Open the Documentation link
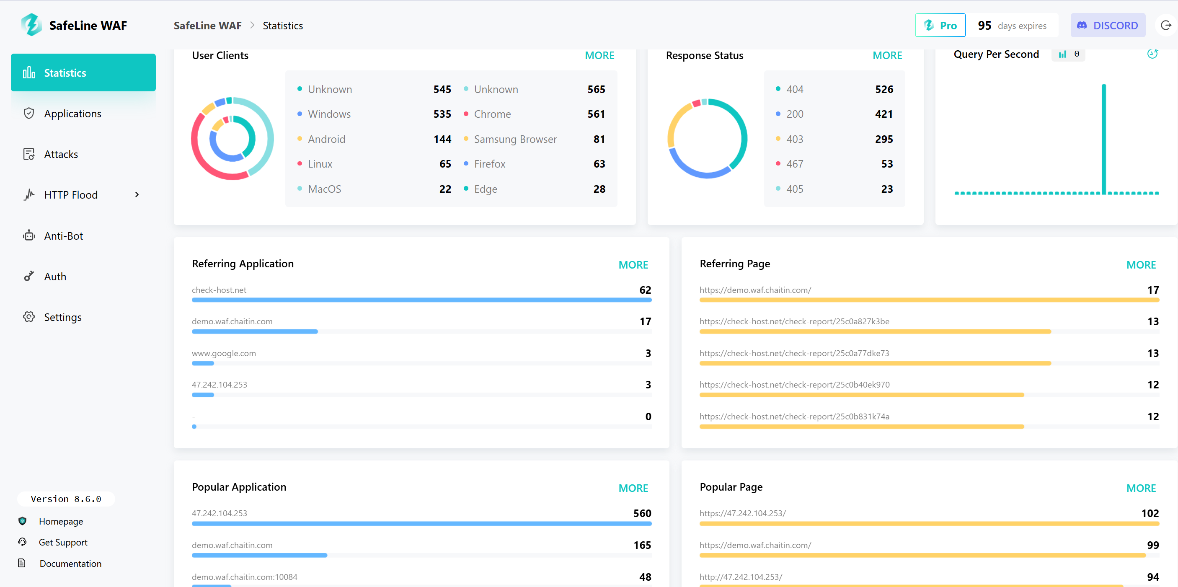Screen dimensions: 1178x587 70,563
